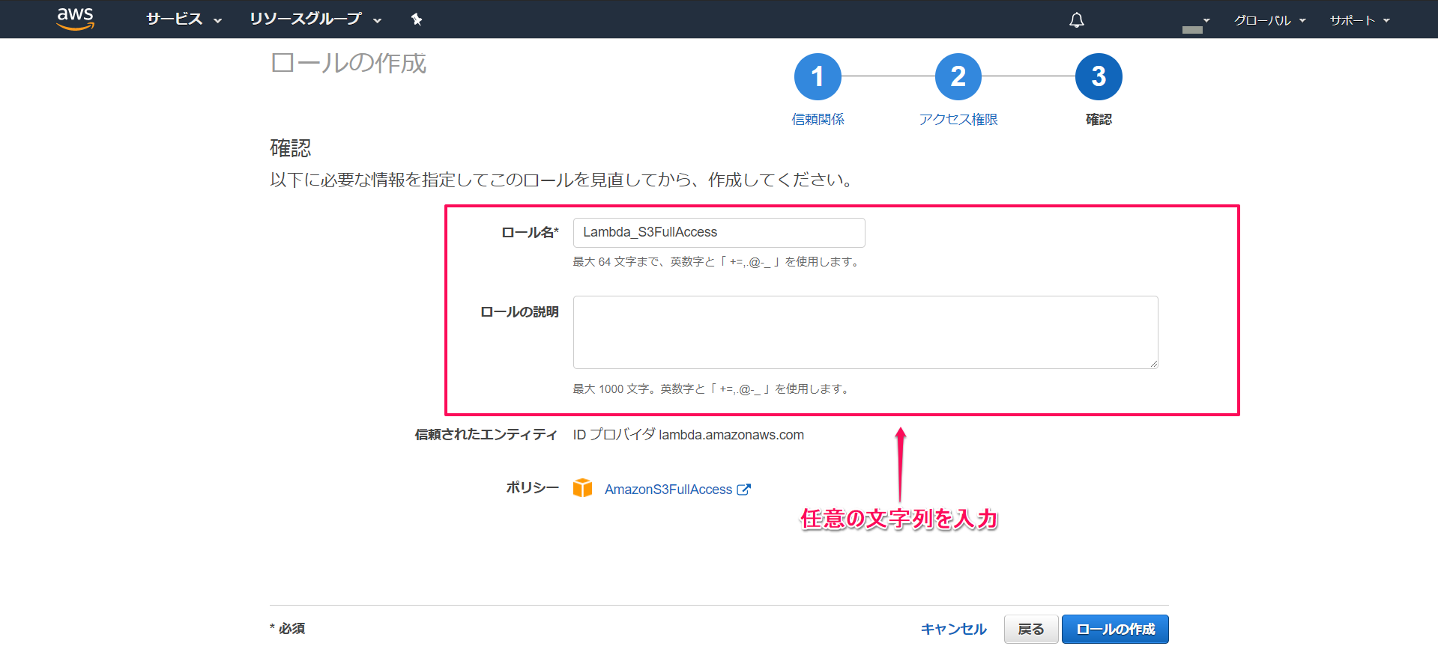The width and height of the screenshot is (1438, 661).
Task: Click the キャンセル link
Action: [x=953, y=629]
